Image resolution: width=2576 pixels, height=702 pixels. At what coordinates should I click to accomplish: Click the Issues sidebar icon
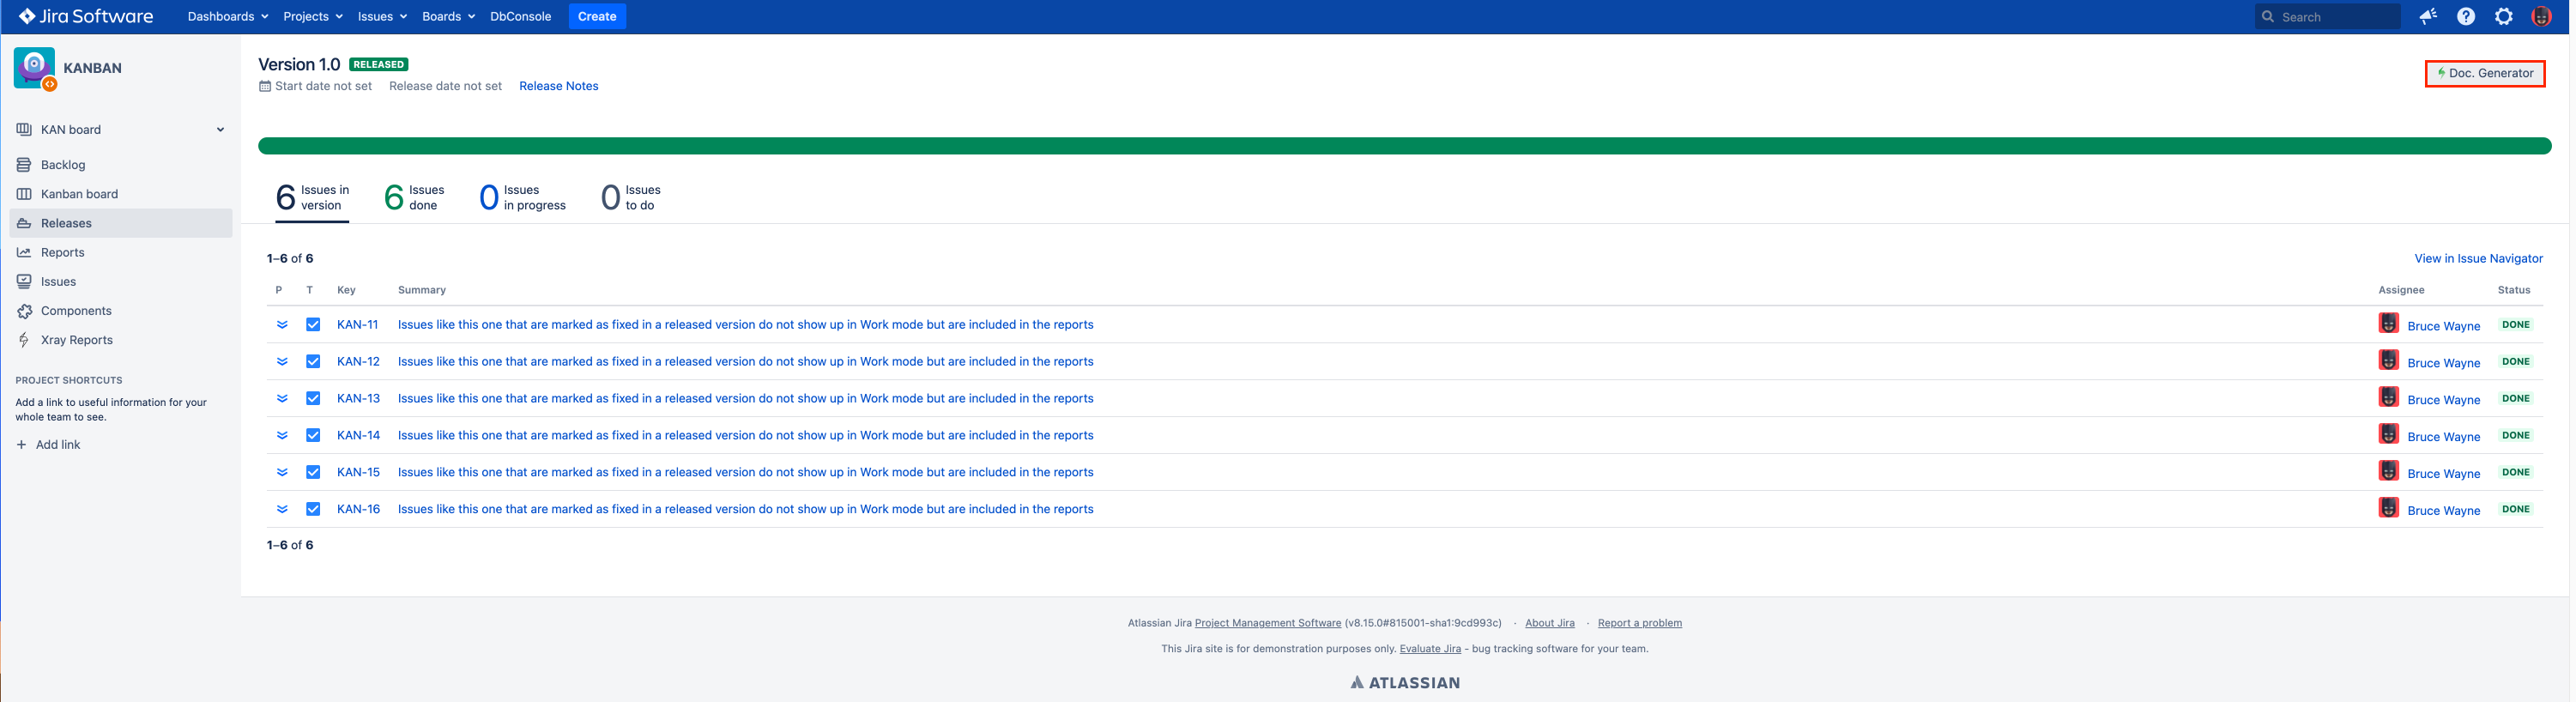click(24, 282)
